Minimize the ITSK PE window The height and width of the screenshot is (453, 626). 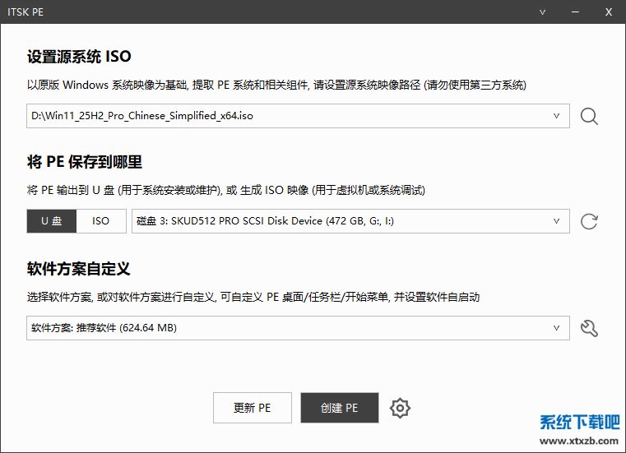pos(575,12)
